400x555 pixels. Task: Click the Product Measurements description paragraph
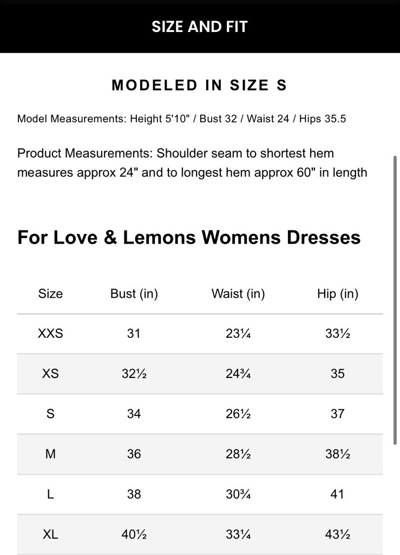coord(192,163)
